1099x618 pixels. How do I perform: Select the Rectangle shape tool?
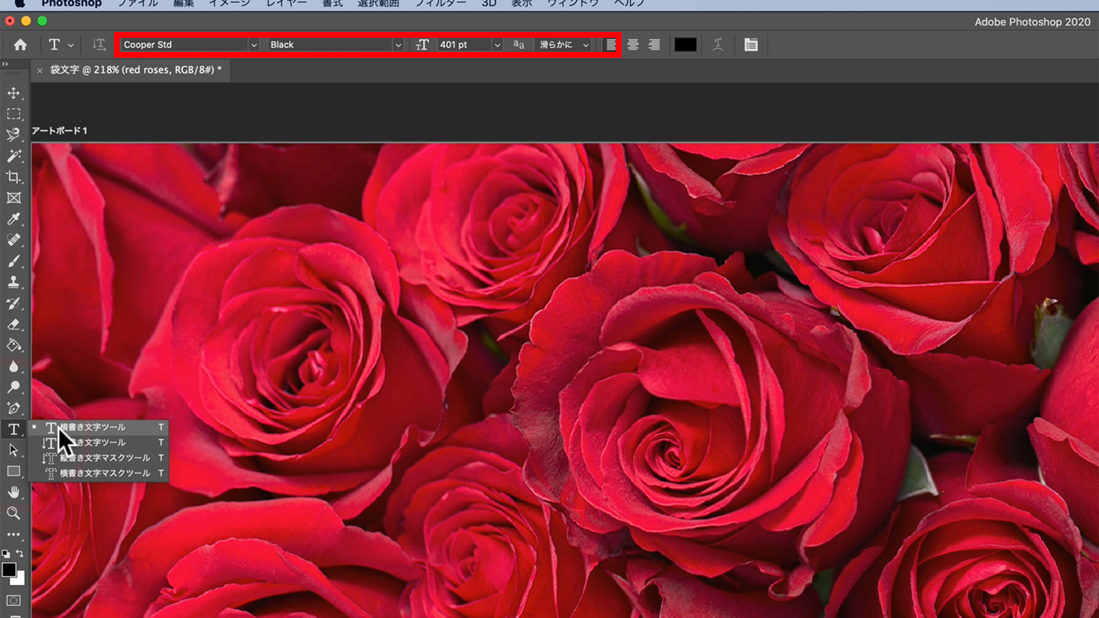pos(14,472)
